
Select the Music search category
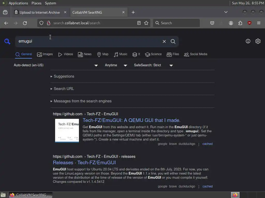click(x=121, y=54)
